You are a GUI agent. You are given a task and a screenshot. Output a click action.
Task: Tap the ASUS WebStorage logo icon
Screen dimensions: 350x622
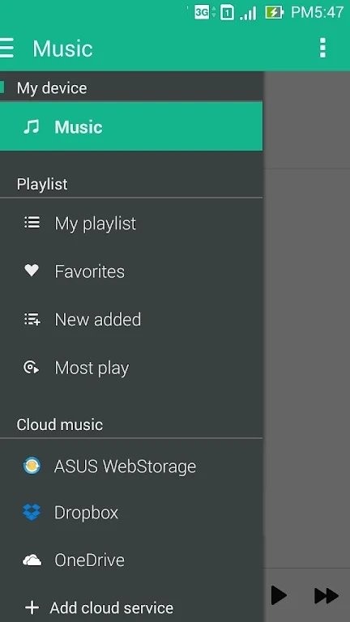(32, 466)
